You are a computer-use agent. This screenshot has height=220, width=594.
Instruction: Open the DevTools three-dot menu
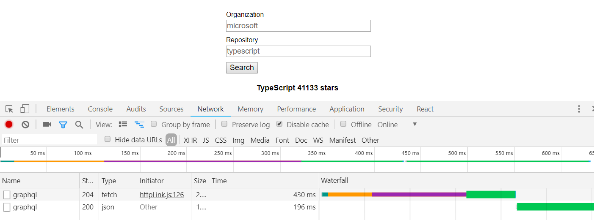(x=579, y=109)
